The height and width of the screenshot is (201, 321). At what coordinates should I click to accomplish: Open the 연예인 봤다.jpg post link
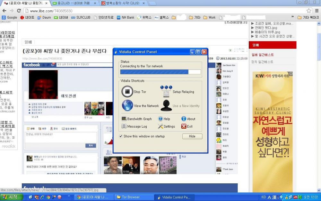tap(266, 28)
